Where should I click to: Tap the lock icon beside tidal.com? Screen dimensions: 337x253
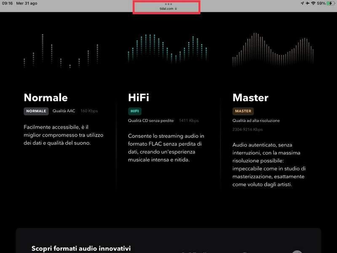click(x=176, y=8)
